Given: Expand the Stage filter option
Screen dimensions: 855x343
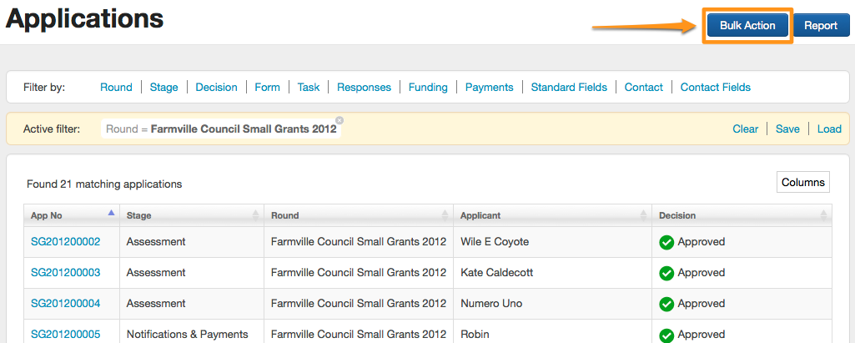Looking at the screenshot, I should [163, 87].
